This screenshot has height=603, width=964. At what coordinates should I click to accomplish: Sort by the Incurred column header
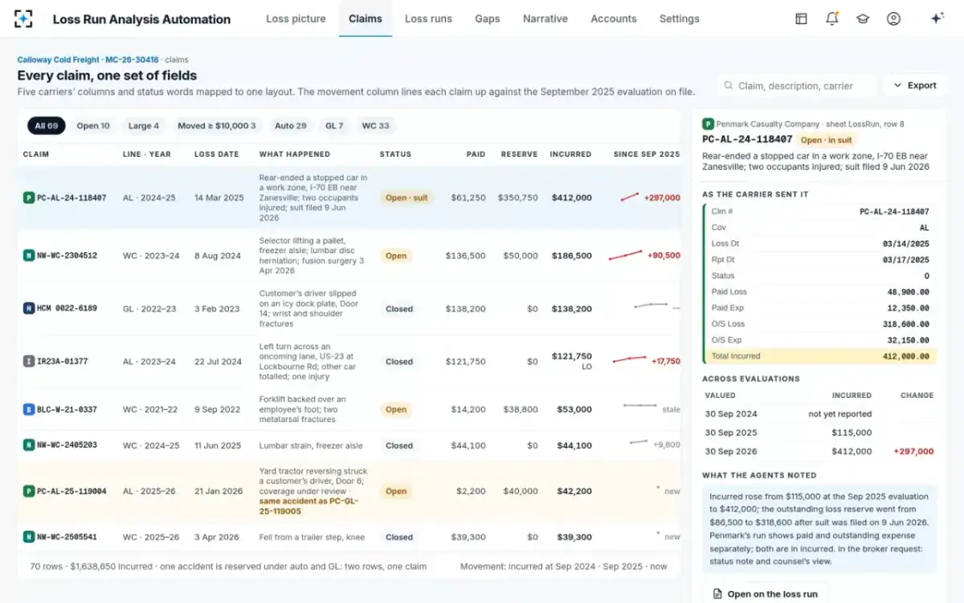[x=570, y=154]
